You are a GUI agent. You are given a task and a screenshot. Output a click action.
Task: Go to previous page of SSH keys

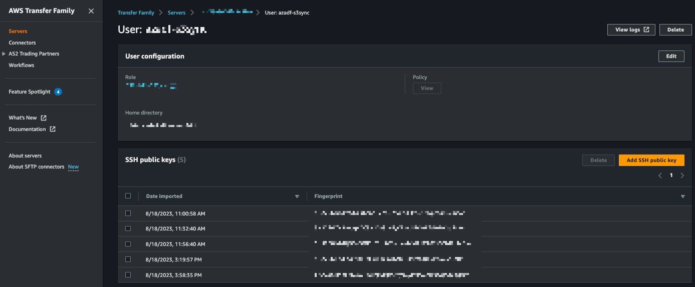(660, 175)
